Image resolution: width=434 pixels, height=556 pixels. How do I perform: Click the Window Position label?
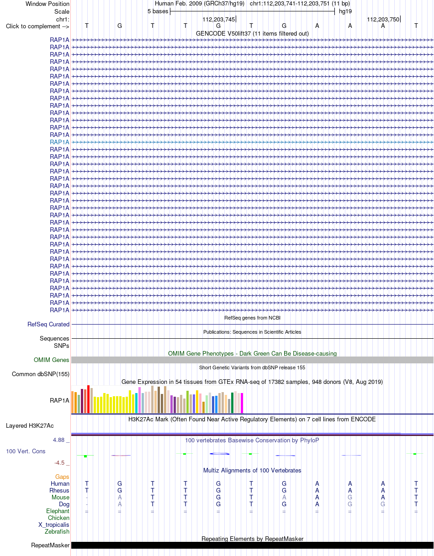48,4
